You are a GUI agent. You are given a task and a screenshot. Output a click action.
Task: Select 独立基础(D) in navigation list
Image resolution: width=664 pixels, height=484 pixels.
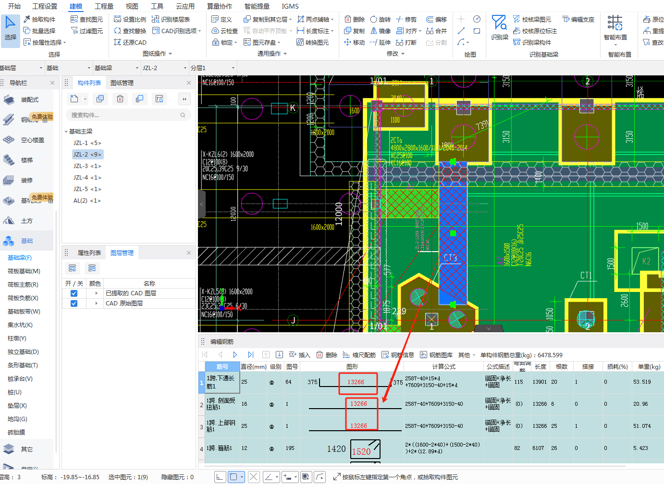[x=23, y=352]
